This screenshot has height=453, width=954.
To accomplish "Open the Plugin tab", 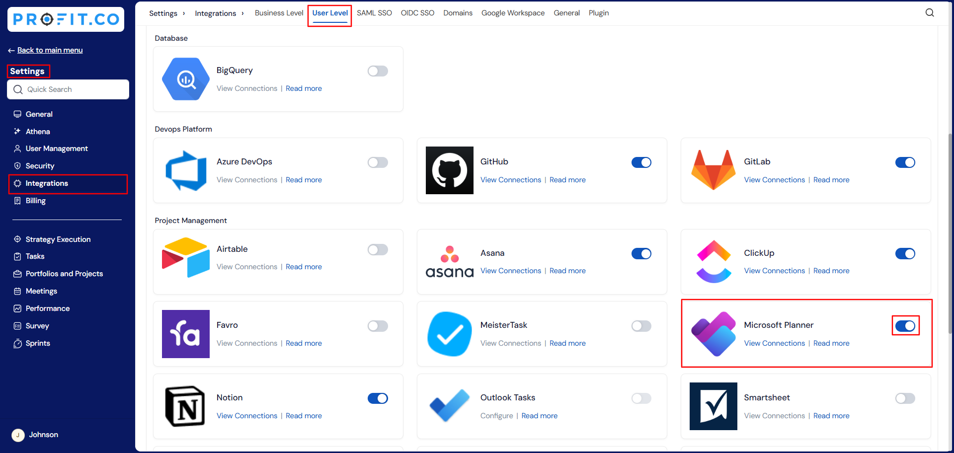I will (599, 13).
